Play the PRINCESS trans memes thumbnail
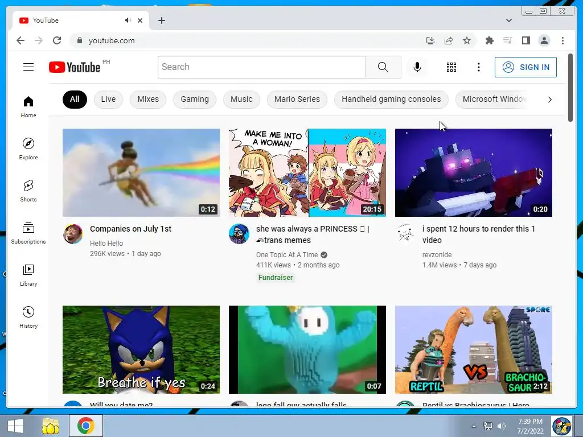The width and height of the screenshot is (583, 437). (x=307, y=172)
